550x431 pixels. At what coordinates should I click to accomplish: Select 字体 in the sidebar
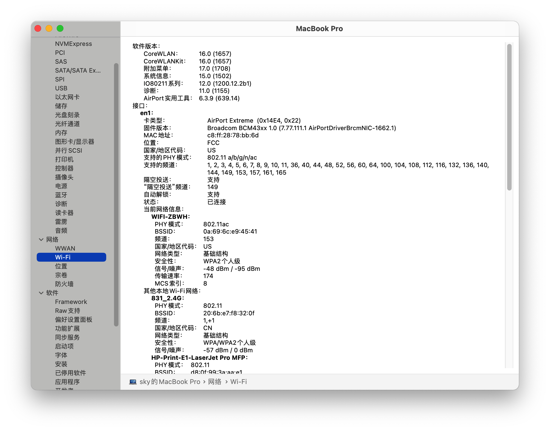(x=61, y=355)
